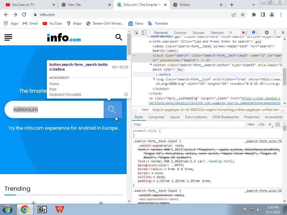The height and width of the screenshot is (215, 287).
Task: Switch to the Roblox browser tab
Action: [x=198, y=5]
